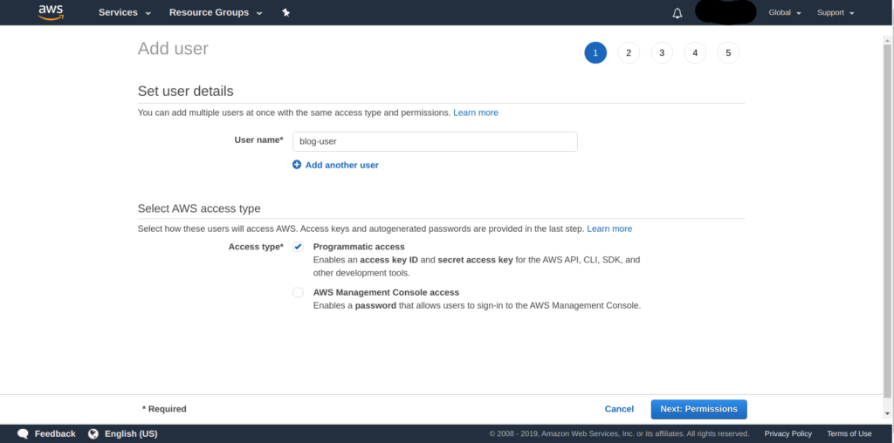The image size is (894, 443).
Task: Click the Next: Permissions button
Action: click(698, 409)
